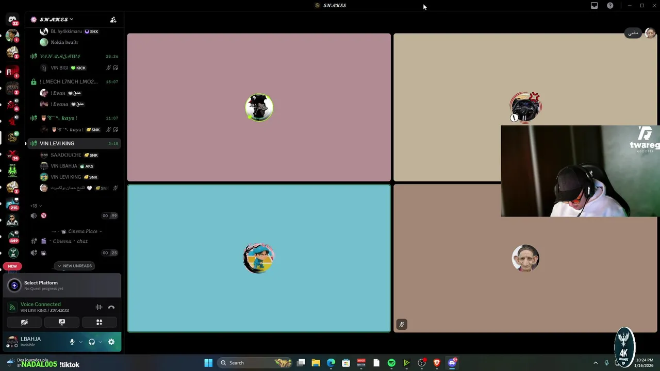Viewport: 660px width, 371px height.
Task: Open Discord direct messages home icon
Action: pyautogui.click(x=12, y=20)
